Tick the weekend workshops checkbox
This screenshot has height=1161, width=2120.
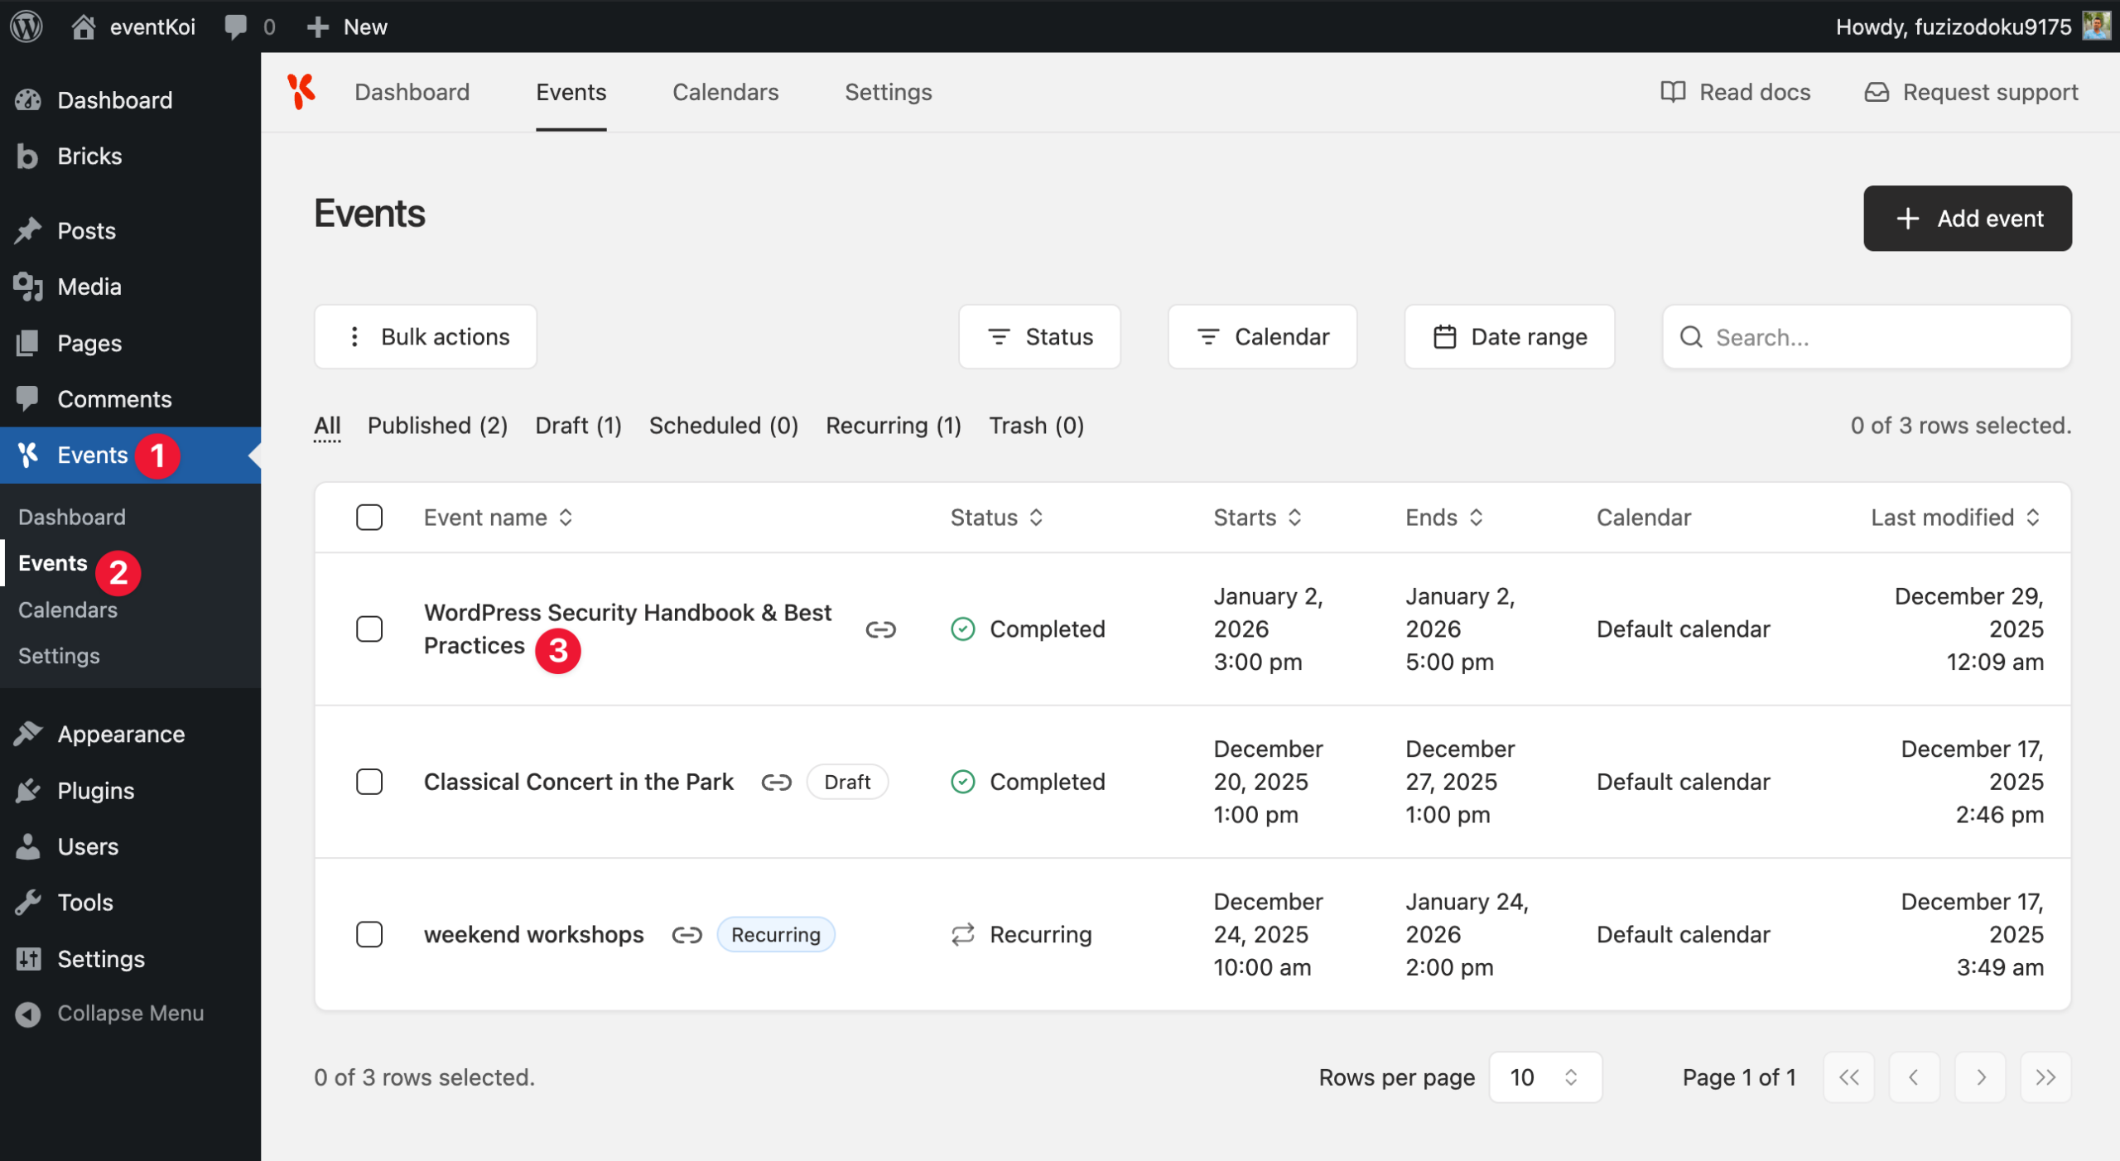tap(369, 935)
